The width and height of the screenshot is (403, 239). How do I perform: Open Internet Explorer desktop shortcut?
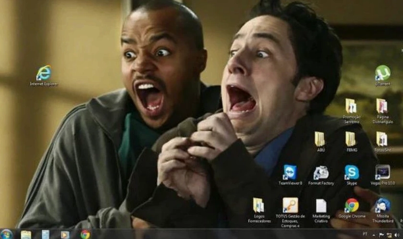click(x=43, y=73)
